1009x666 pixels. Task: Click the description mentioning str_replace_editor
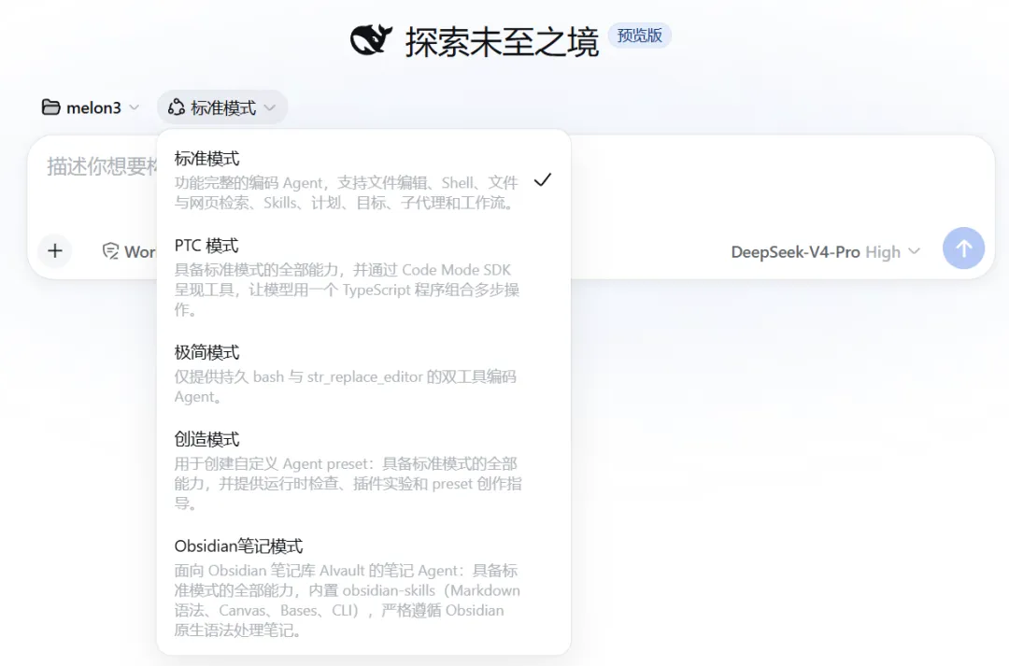click(346, 386)
